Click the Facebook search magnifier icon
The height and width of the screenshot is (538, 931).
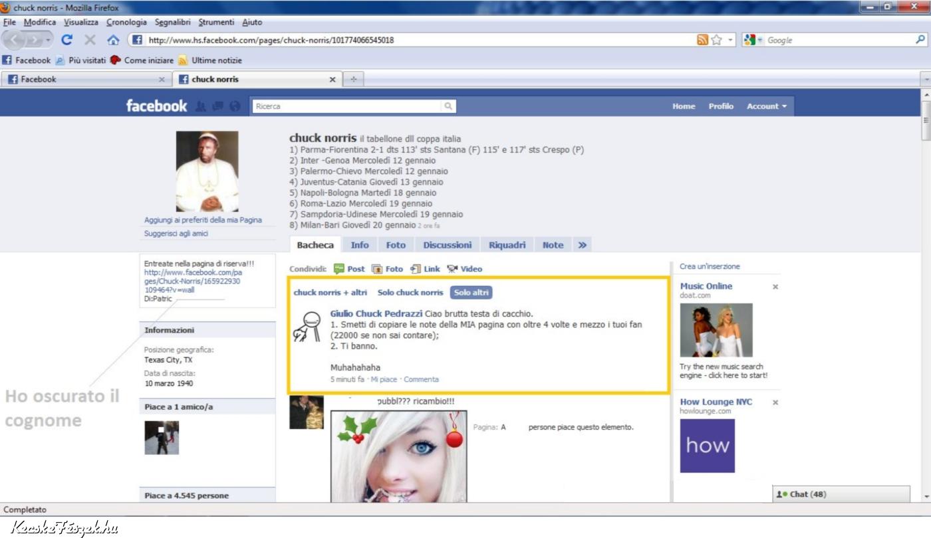click(449, 106)
